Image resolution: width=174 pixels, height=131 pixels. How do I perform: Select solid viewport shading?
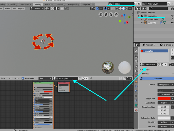[x=120, y=9]
